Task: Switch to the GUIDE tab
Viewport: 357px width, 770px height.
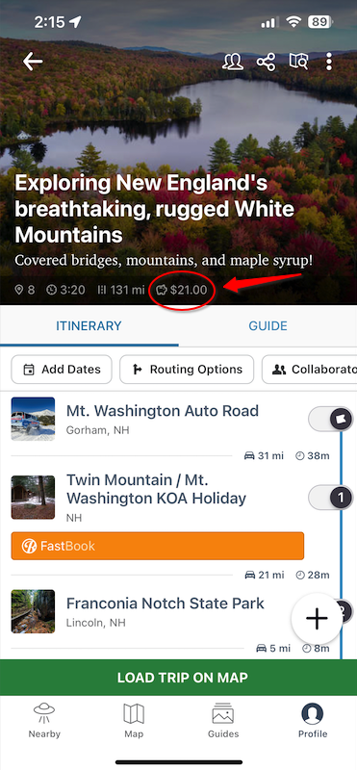Action: click(x=268, y=326)
